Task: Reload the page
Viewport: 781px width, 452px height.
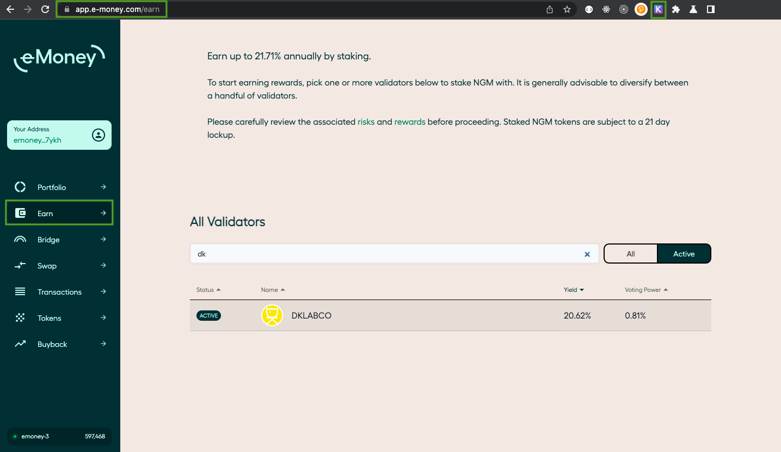Action: point(45,9)
